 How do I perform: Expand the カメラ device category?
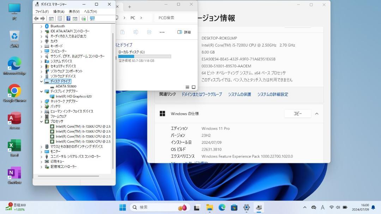tap(41, 41)
